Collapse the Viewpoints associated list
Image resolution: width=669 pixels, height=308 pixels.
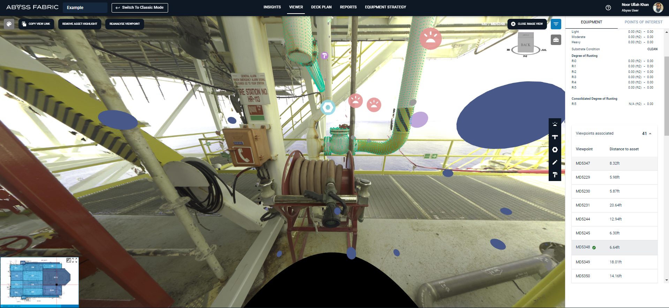click(x=650, y=134)
